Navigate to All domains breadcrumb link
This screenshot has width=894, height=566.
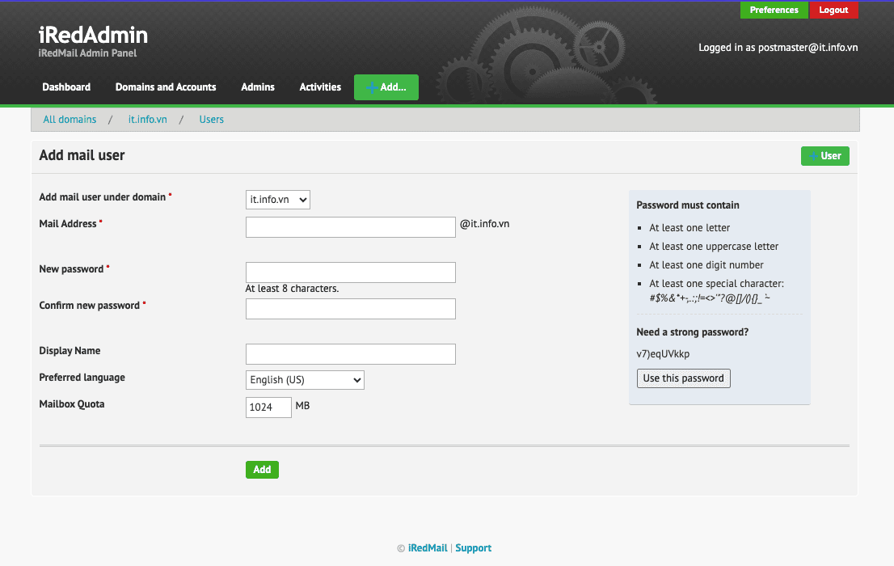tap(70, 120)
